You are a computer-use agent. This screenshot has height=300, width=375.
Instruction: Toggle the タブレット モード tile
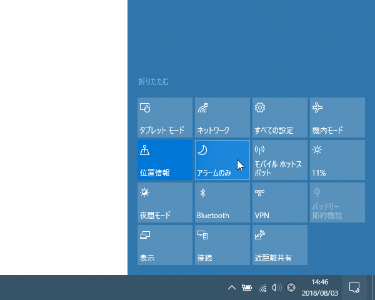tap(165, 117)
